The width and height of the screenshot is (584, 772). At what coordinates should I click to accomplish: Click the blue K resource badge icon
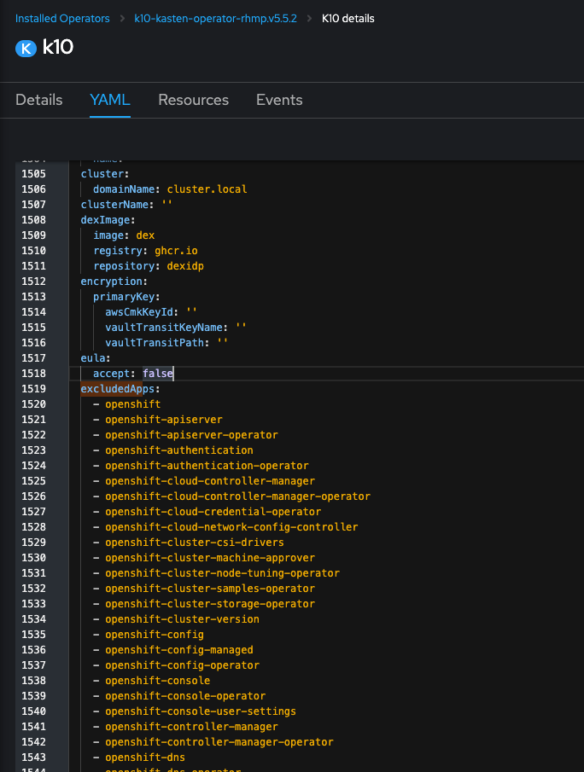(26, 49)
